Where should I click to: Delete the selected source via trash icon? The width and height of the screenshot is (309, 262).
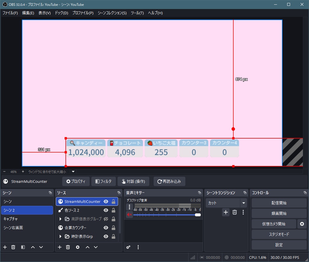click(x=68, y=247)
